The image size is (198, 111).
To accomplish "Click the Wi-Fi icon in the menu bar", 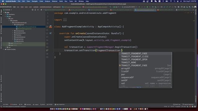I will pyautogui.click(x=171, y=1).
